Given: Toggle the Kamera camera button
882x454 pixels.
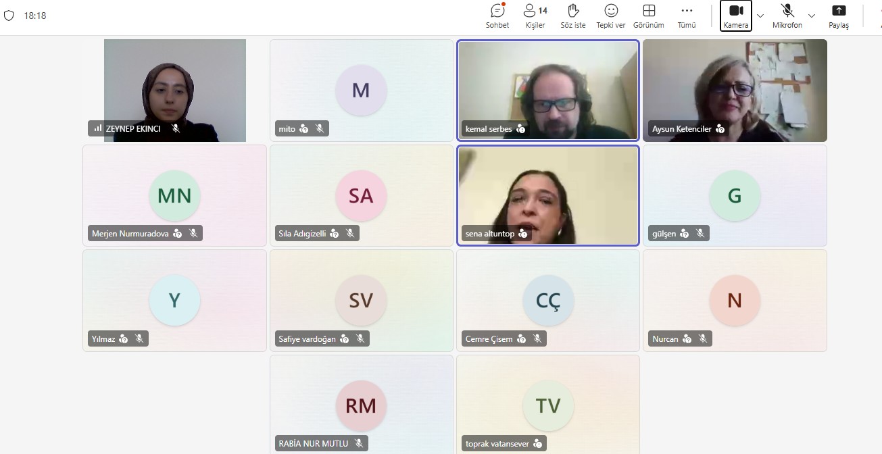Looking at the screenshot, I should tap(736, 16).
